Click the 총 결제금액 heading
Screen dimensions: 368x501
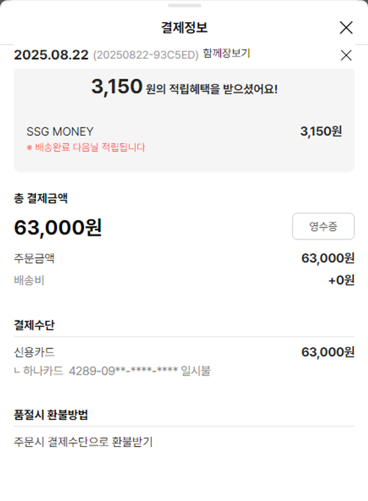click(x=41, y=199)
